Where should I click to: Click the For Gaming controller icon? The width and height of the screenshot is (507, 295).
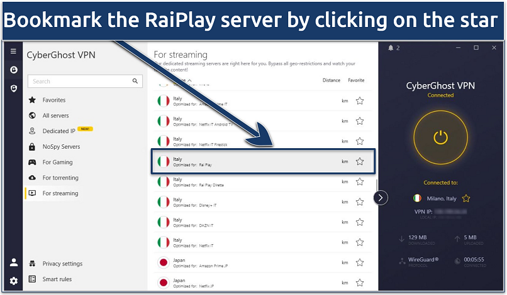point(32,163)
